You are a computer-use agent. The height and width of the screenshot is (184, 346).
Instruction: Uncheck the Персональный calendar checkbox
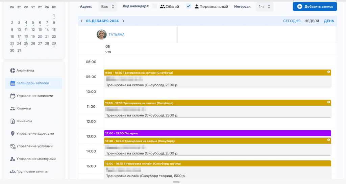[189, 6]
